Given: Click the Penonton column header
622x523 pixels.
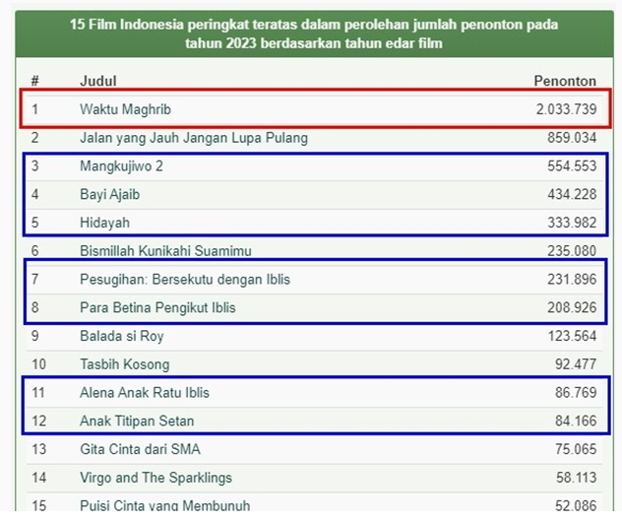Looking at the screenshot, I should click(565, 81).
